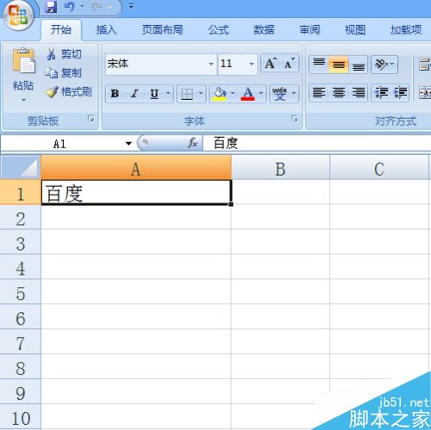Open the 字体 group dialog launcher
The width and height of the screenshot is (431, 430).
[295, 118]
